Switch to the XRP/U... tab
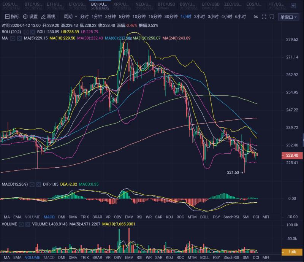304x262 pixels. [x=122, y=6]
